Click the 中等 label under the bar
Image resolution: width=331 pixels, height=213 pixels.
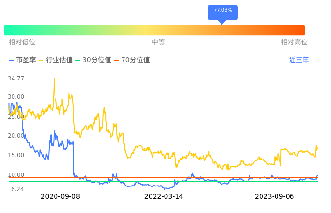tap(158, 42)
